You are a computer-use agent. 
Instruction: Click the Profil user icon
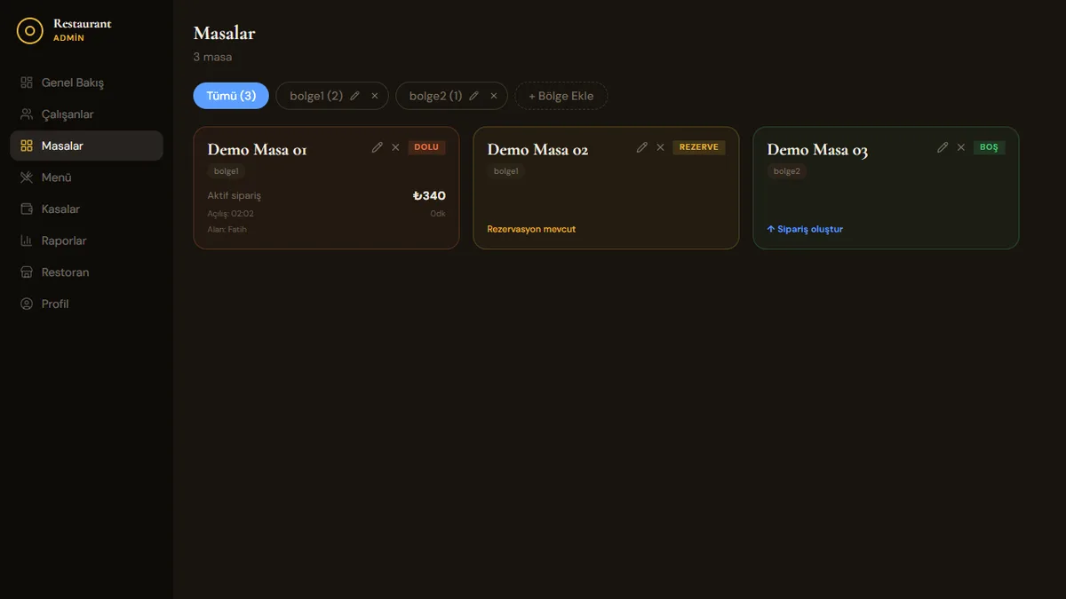click(27, 303)
